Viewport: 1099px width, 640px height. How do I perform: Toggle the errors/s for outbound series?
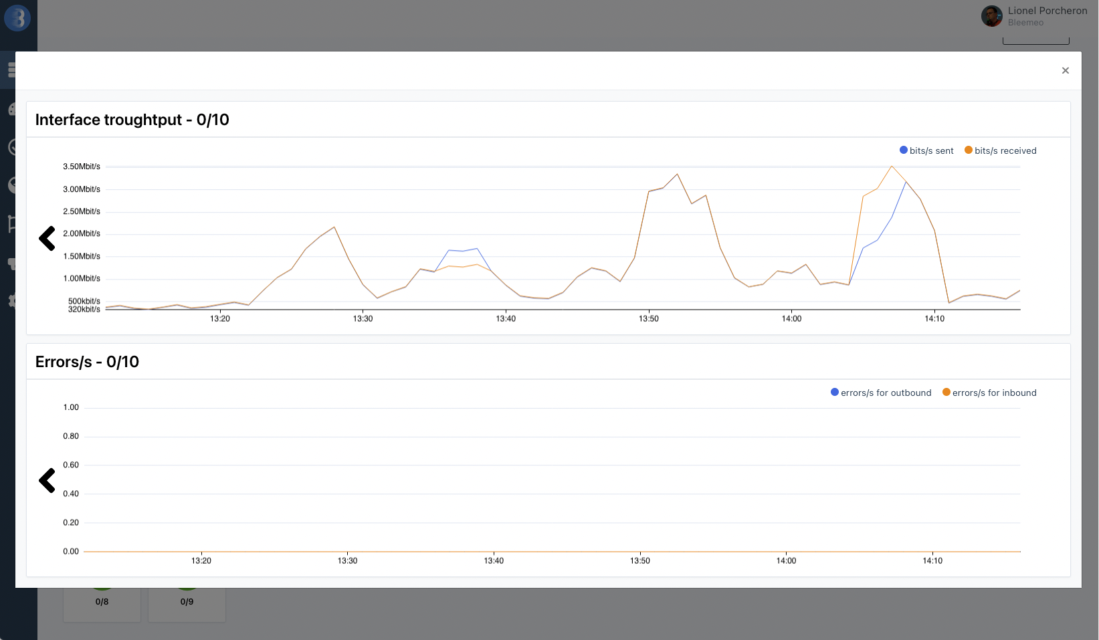pyautogui.click(x=881, y=393)
